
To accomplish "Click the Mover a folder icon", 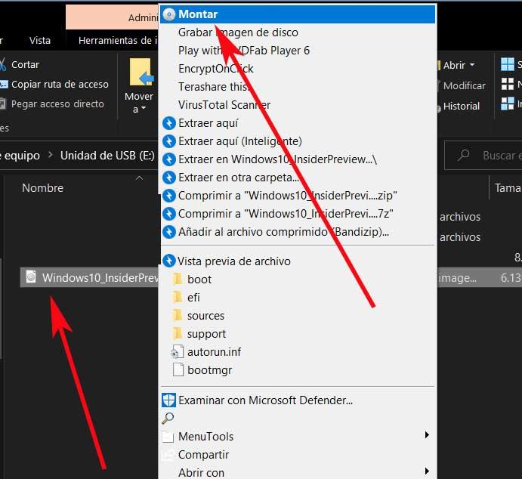I will (141, 73).
